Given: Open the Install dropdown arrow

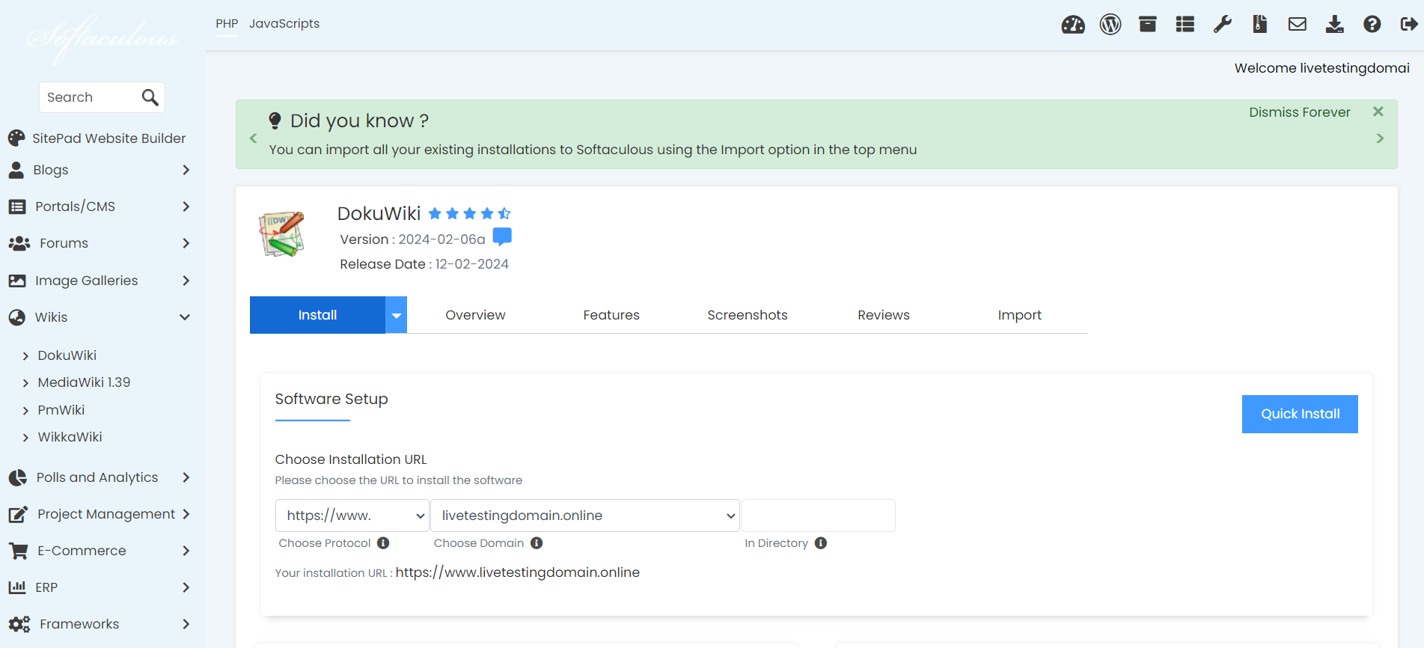Looking at the screenshot, I should point(397,315).
